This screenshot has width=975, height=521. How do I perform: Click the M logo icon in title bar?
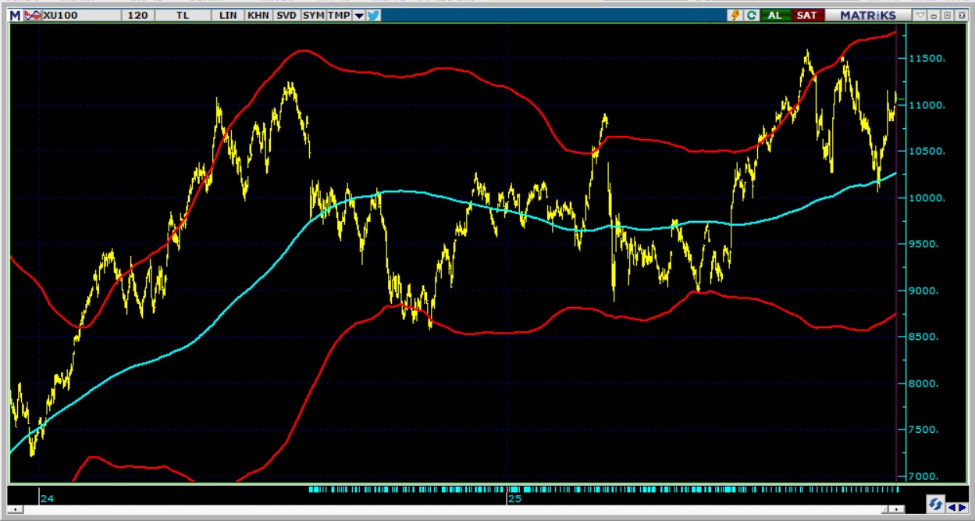15,15
